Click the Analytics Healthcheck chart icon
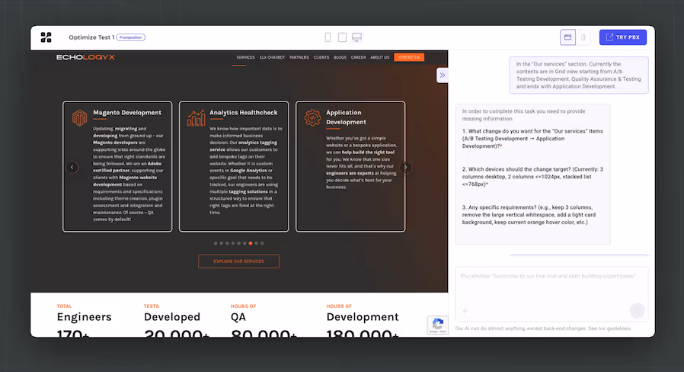Viewport: 684px width, 372px height. (196, 118)
